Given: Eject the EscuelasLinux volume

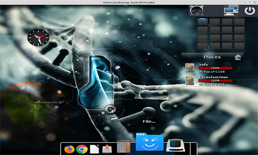Looking at the screenshot, I should tap(239, 80).
